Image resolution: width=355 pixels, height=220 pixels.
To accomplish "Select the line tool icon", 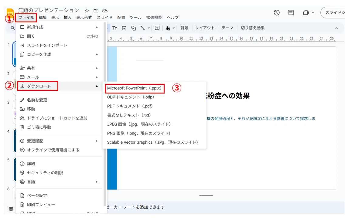I will click(x=143, y=28).
